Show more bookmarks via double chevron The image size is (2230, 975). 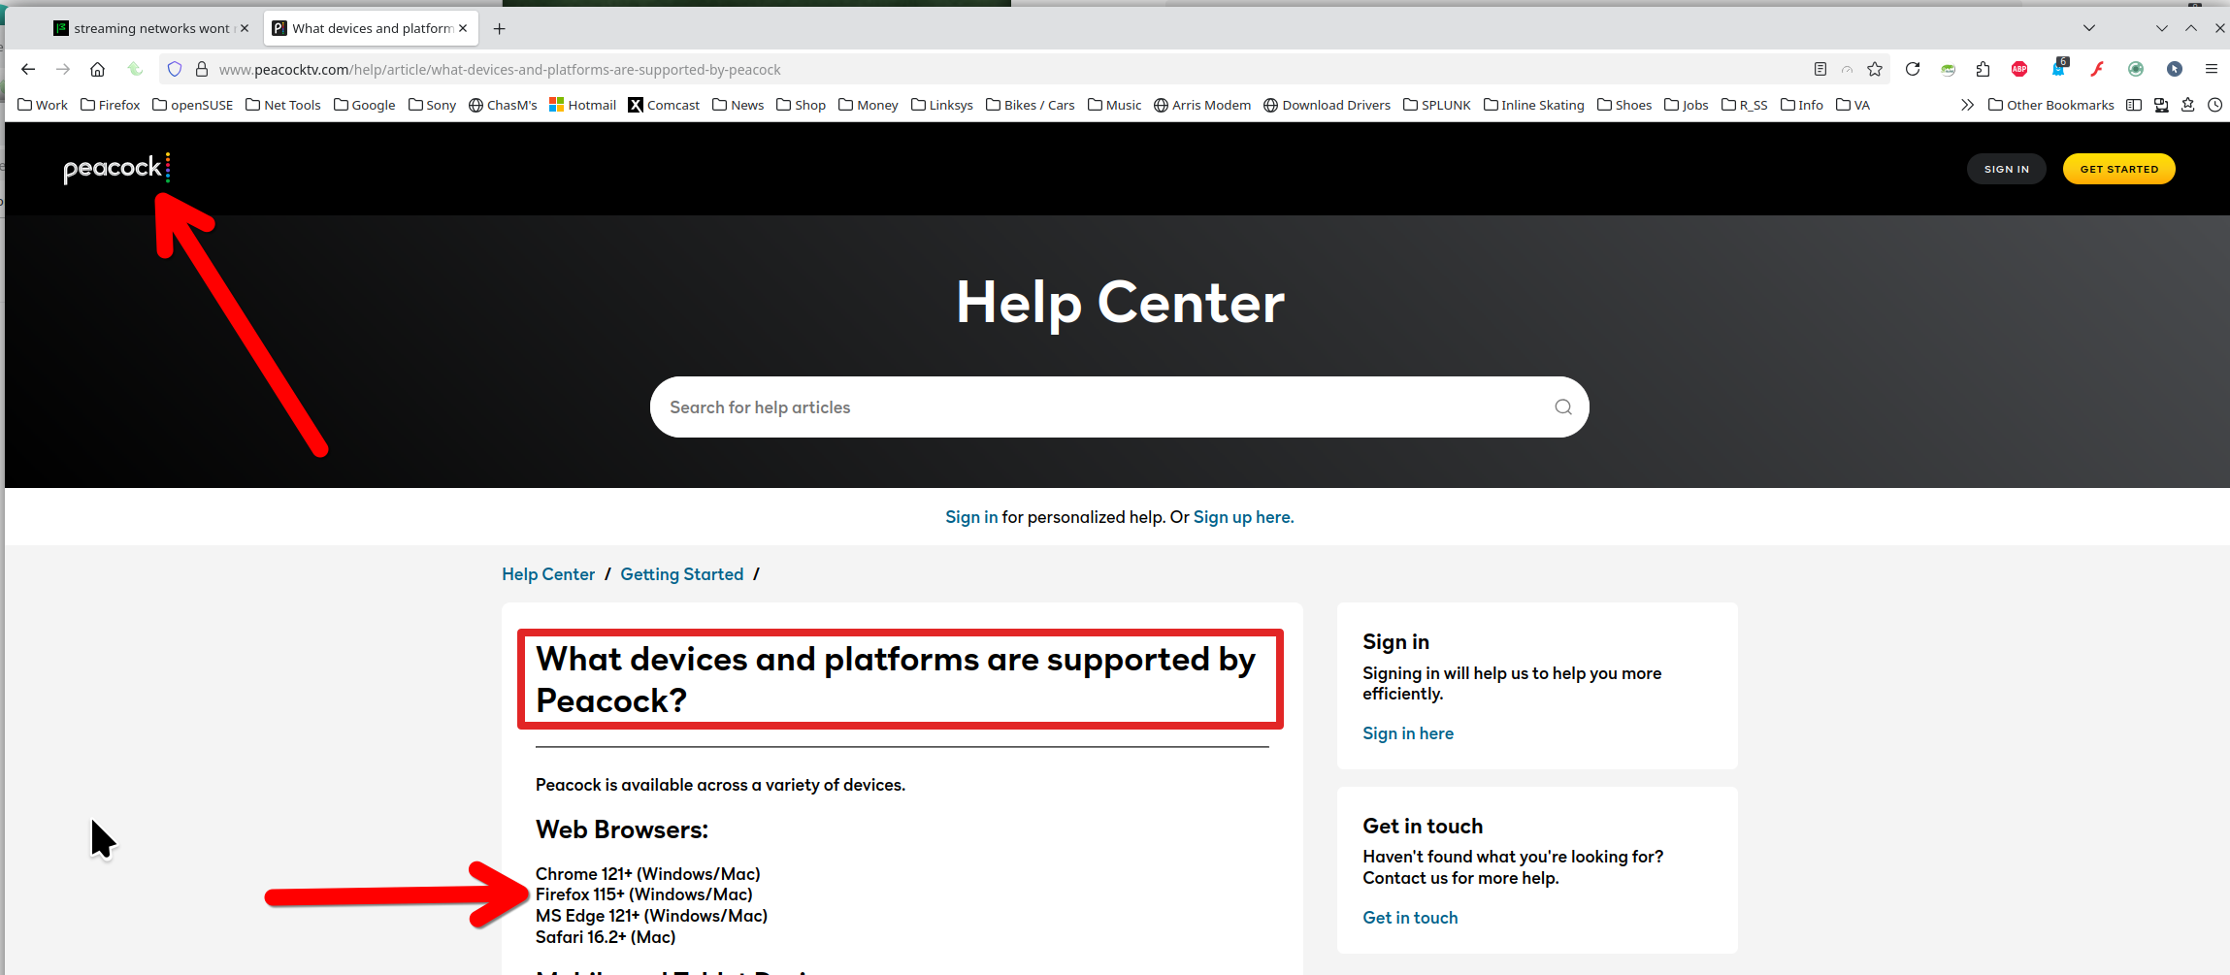click(1967, 105)
